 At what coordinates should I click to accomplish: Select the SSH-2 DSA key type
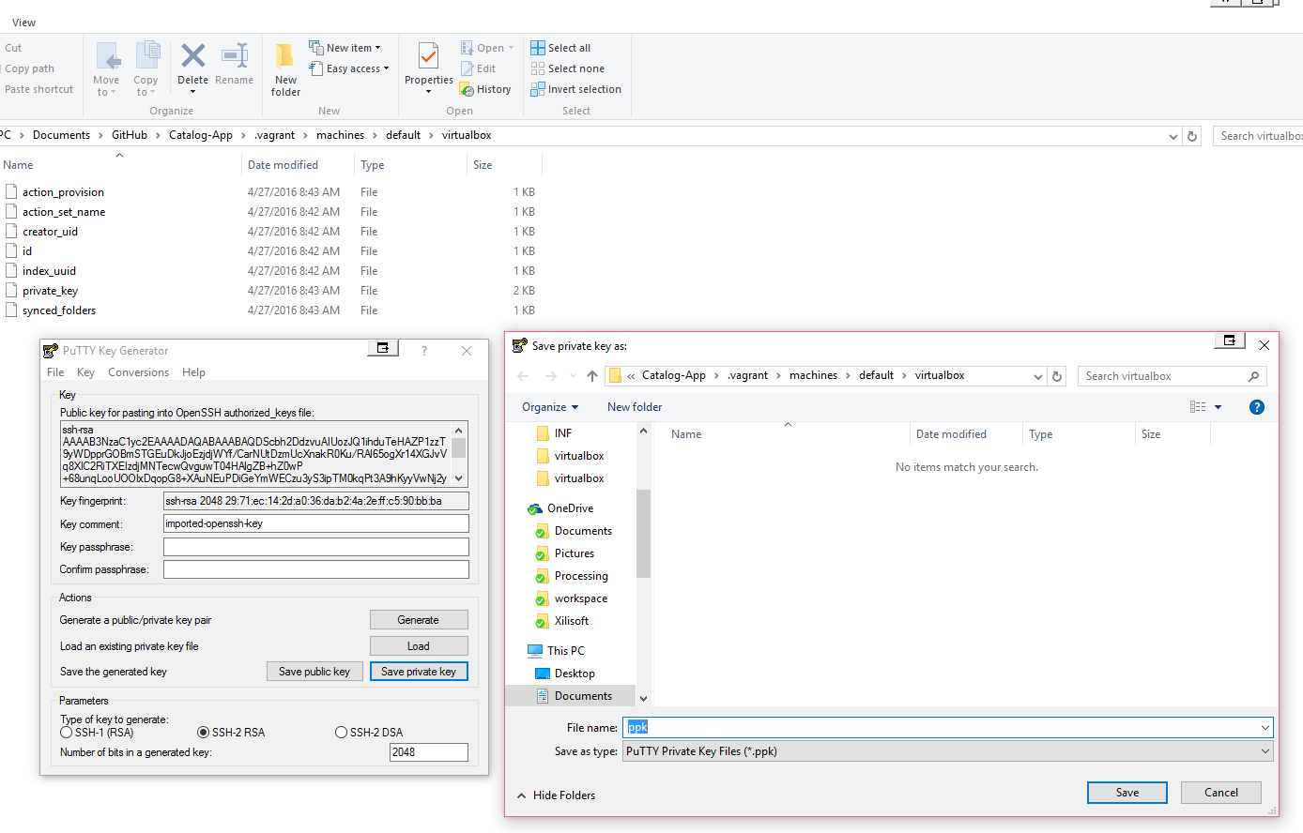pos(341,733)
